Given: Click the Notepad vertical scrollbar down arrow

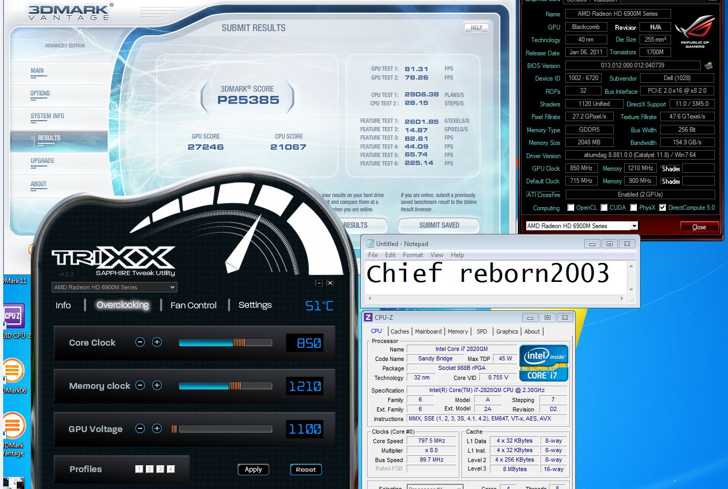Looking at the screenshot, I should 631,289.
